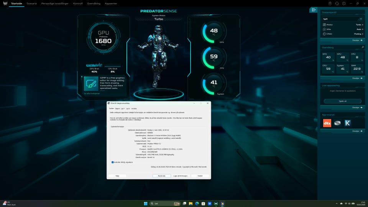Open Personlige innstillinger tab
Screen dimensions: 368x207
point(55,3)
